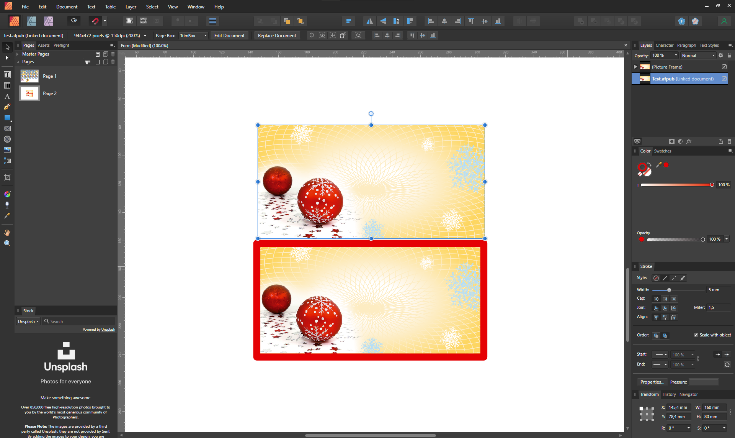
Task: Click Flip Vertical in the toolbar
Action: [383, 21]
